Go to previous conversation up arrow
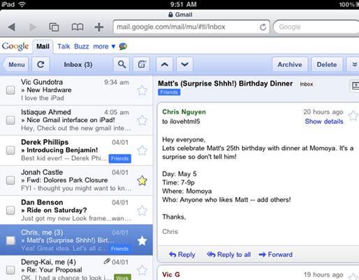 [x=165, y=64]
